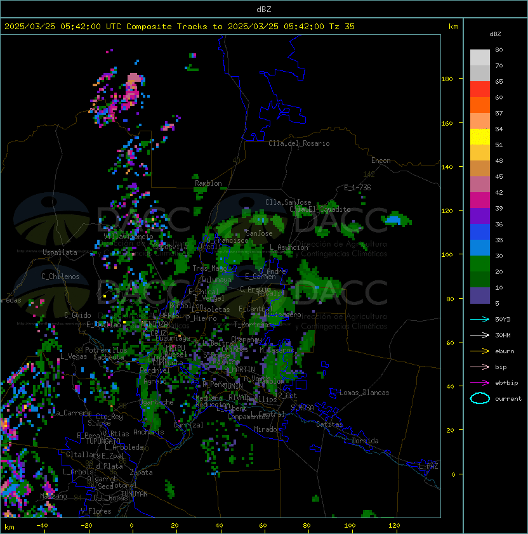Pick the magenta 39-42 dBZ swatch
Viewport: 528px width, 534px height.
(480, 200)
